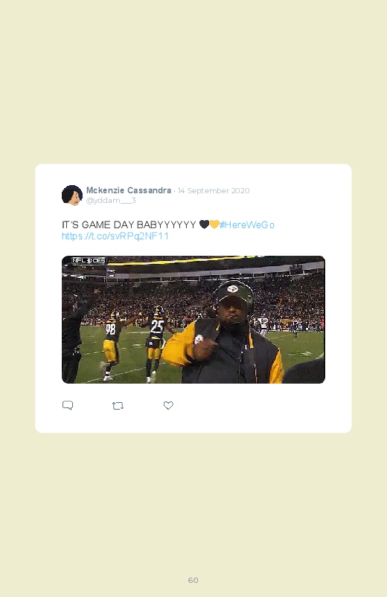Click the NFL logo watermark in the GIF
This screenshot has height=597, width=387.
(89, 260)
